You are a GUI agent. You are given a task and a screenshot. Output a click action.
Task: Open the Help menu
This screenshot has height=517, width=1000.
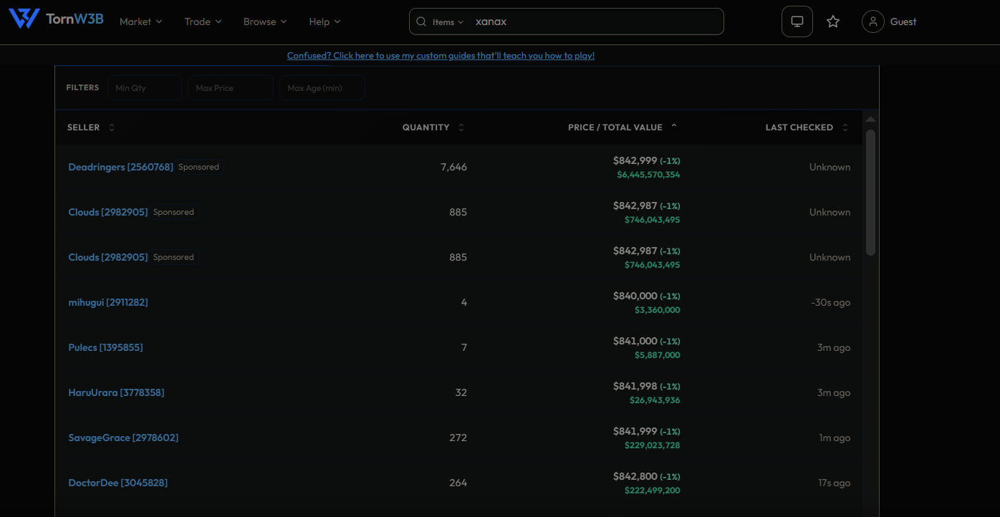[325, 21]
